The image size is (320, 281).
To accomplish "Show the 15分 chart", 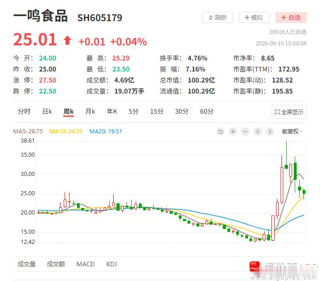I will click(x=157, y=111).
